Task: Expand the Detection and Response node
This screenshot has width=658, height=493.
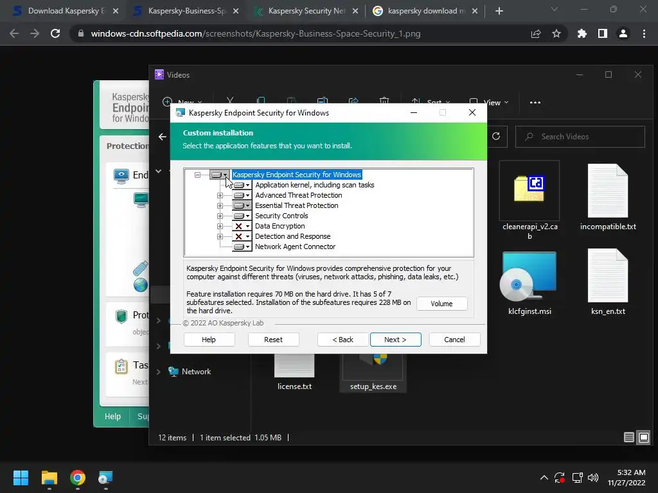Action: pos(220,236)
